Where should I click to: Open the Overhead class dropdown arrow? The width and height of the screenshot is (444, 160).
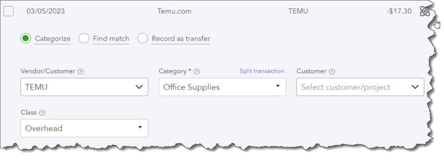[140, 127]
